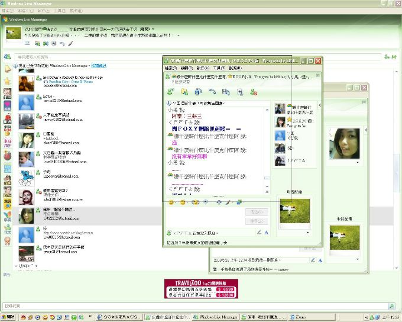This screenshot has width=402, height=322.
Task: Click the blue link in new version notice
Action: pyautogui.click(x=99, y=66)
